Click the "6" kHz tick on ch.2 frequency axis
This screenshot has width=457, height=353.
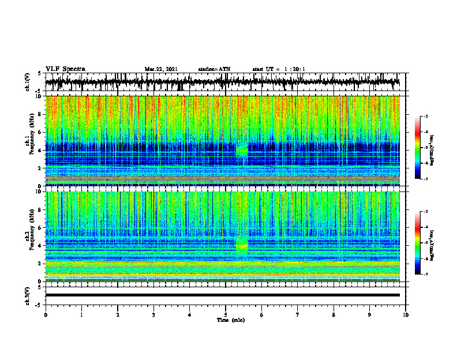(40, 228)
